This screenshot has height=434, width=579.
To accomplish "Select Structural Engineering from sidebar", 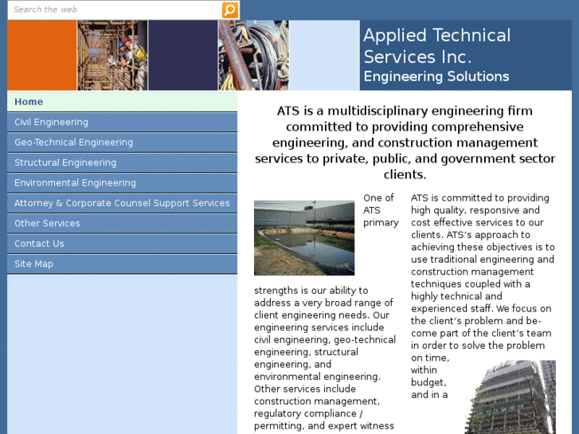I will pos(122,162).
